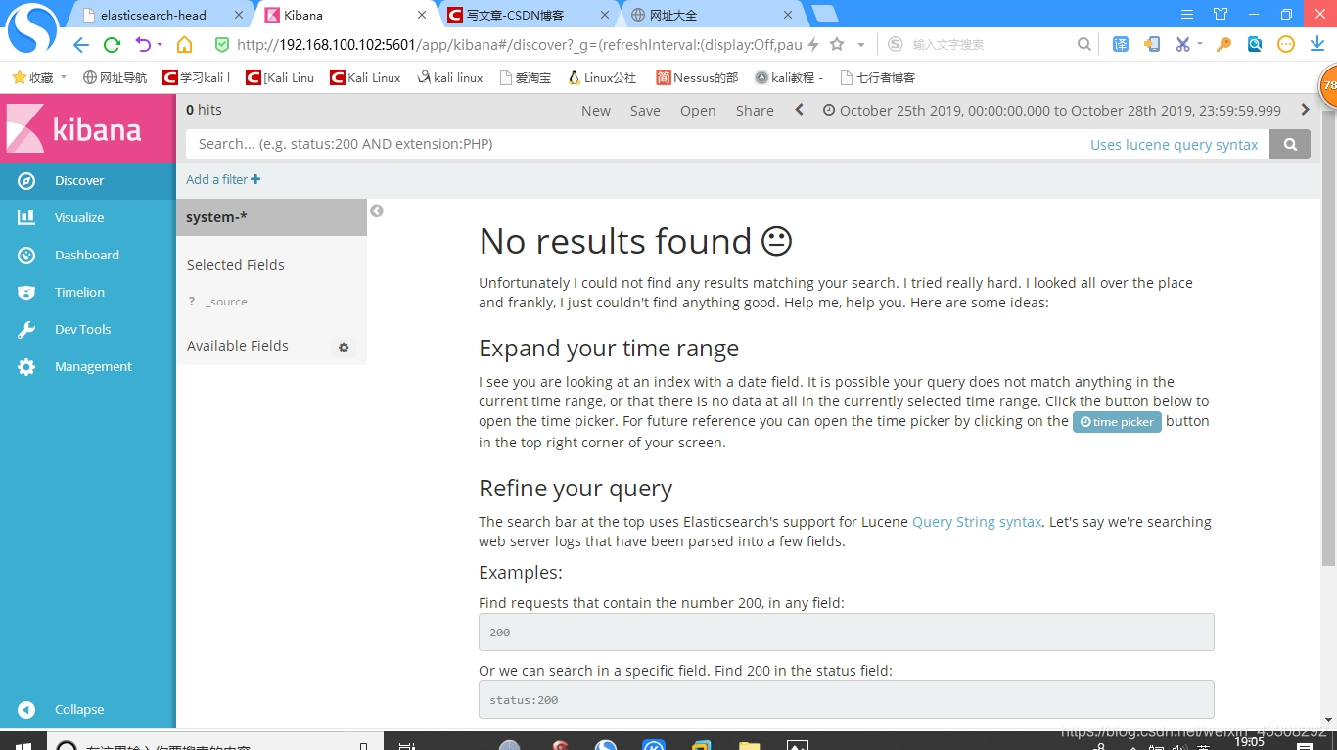Click Open in Discover top menu
The width and height of the screenshot is (1337, 750).
698,111
